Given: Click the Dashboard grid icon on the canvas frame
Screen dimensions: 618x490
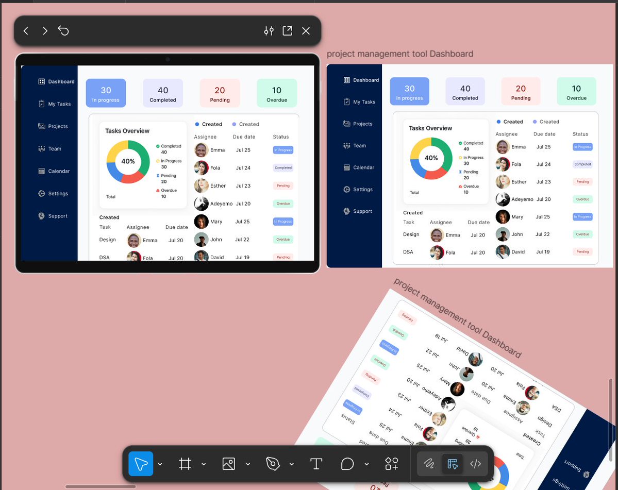Looking at the screenshot, I should pyautogui.click(x=347, y=80).
